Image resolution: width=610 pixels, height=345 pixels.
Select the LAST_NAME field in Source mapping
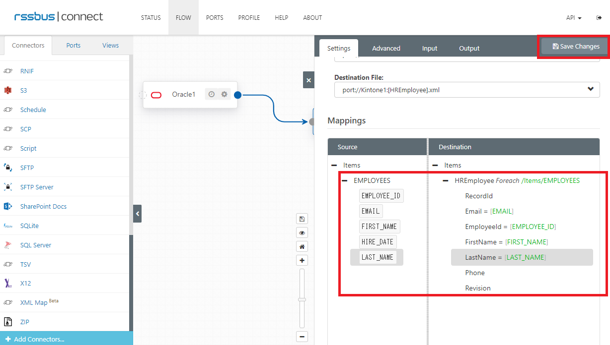377,257
